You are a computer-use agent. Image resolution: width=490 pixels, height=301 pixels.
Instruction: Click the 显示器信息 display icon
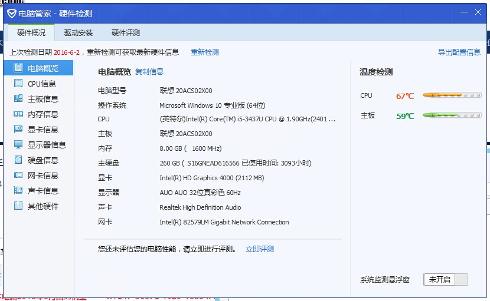[x=18, y=145]
